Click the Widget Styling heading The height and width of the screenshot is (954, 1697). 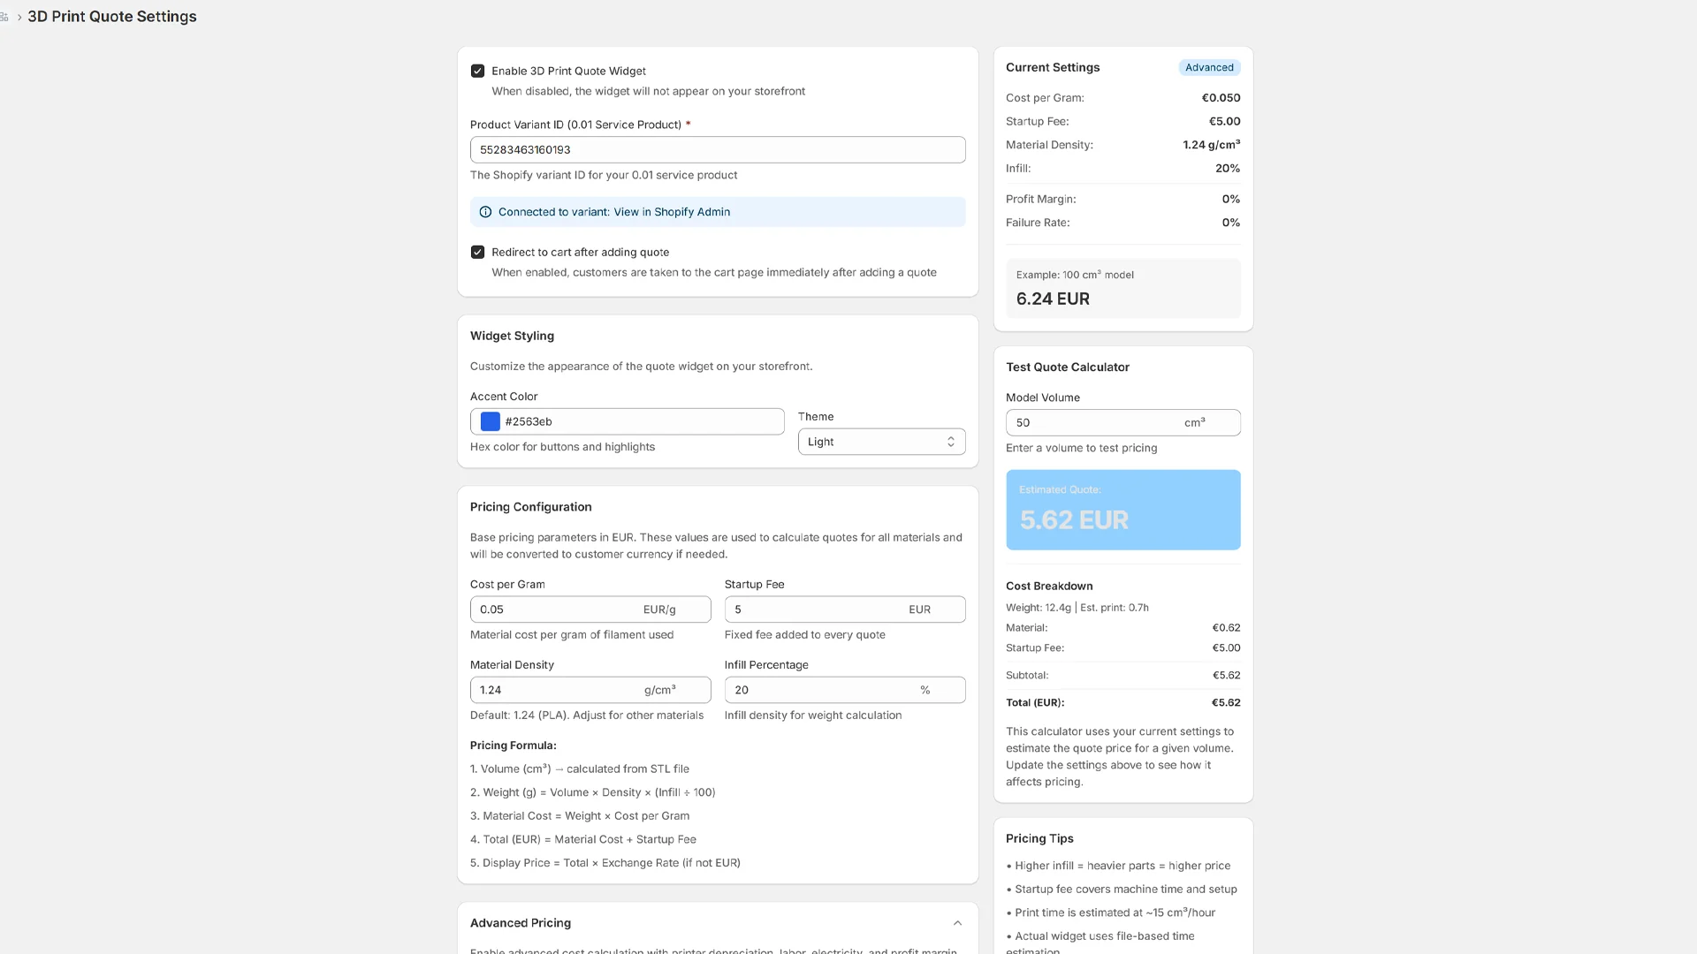click(512, 336)
